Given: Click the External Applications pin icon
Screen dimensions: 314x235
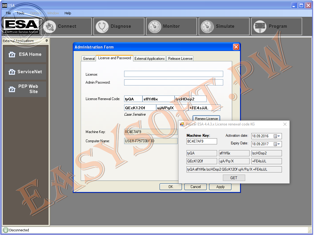Looking at the screenshot, I should tap(47, 41).
